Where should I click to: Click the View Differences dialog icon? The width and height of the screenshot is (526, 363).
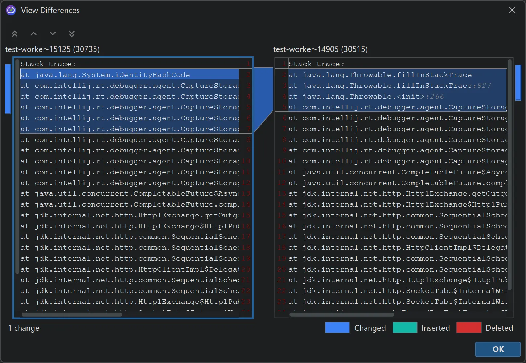tap(11, 10)
